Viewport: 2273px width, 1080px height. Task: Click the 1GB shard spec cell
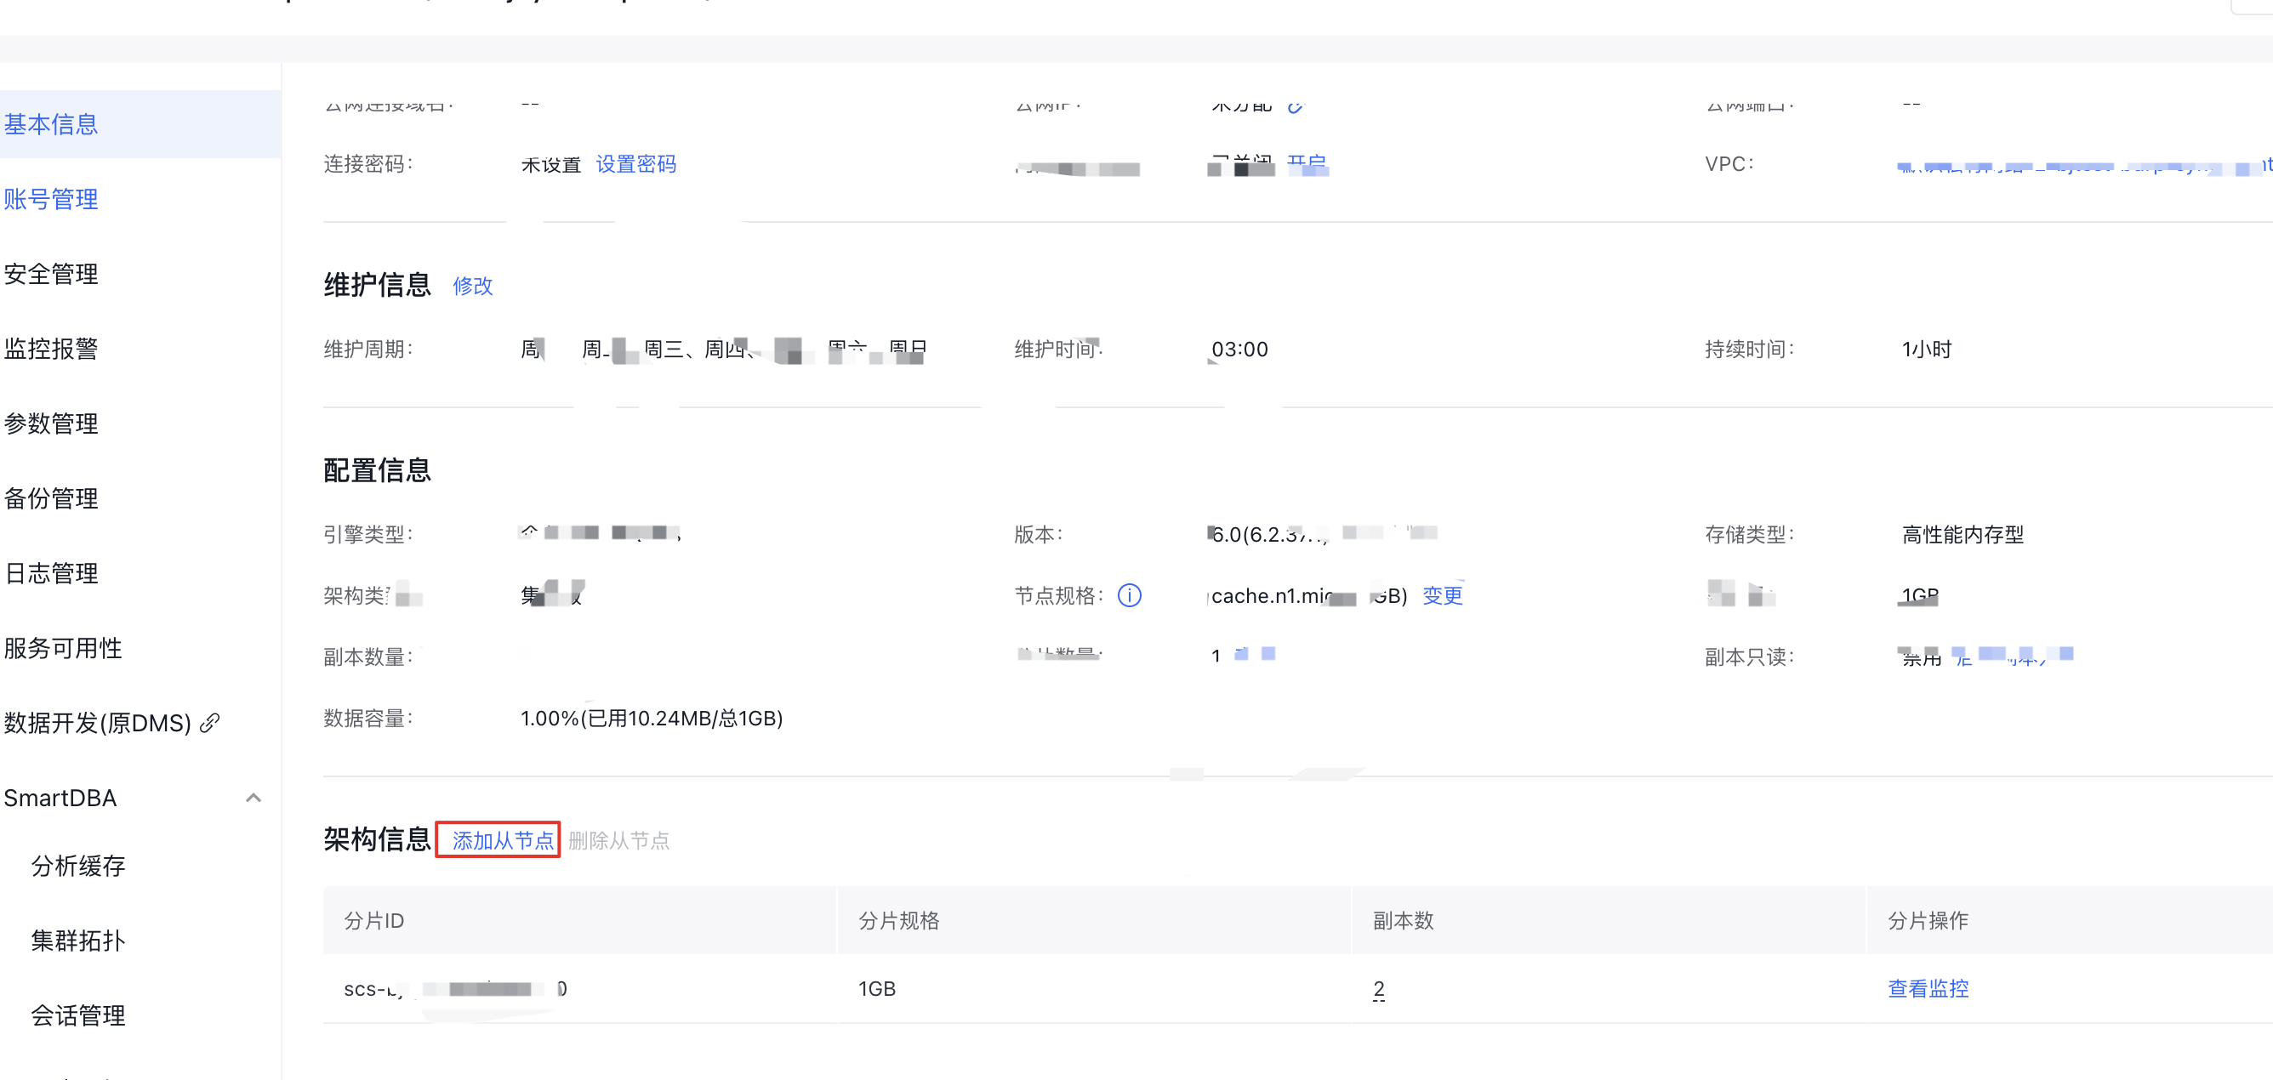coord(877,989)
